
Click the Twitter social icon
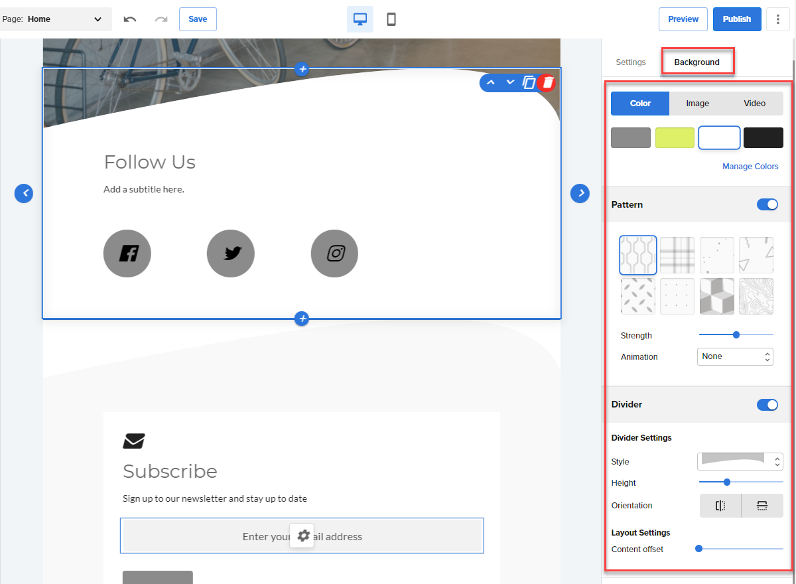[231, 254]
